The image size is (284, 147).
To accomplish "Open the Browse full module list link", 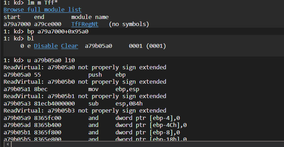I will (x=42, y=9).
